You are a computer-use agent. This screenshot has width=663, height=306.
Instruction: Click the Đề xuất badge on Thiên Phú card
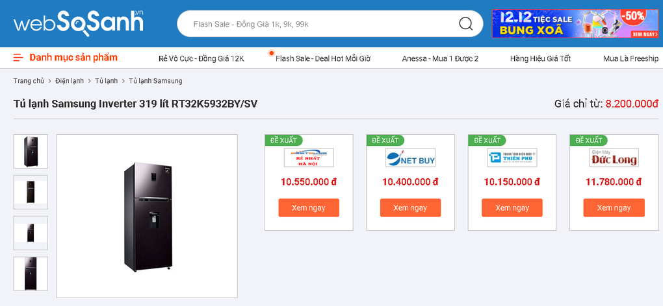487,140
